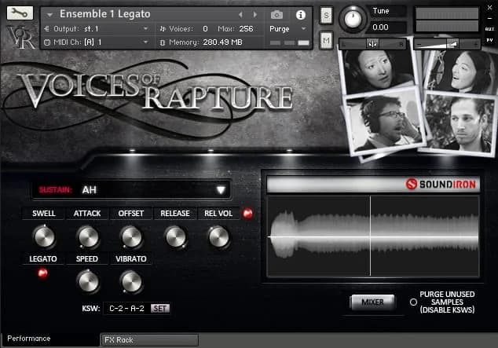
Task: Open the MIDI Ch [A] 1 dropdown
Action: click(97, 42)
